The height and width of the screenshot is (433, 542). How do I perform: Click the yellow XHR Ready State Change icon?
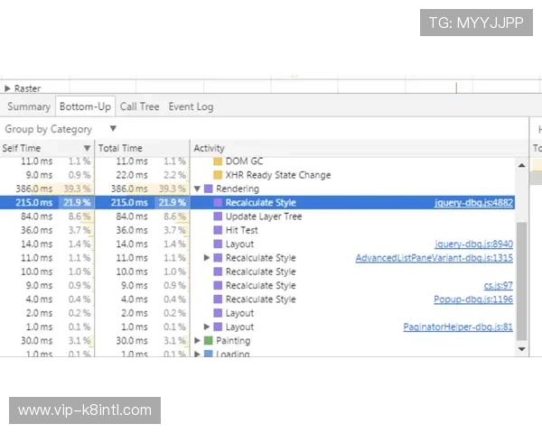coord(218,175)
